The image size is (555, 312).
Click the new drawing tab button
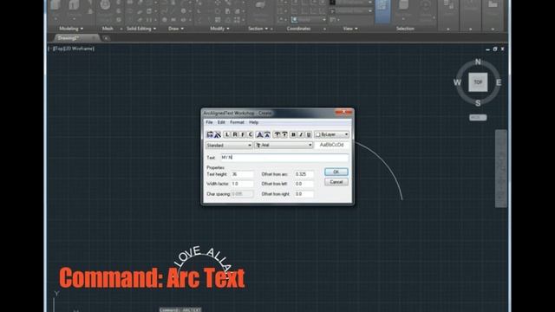(x=106, y=38)
